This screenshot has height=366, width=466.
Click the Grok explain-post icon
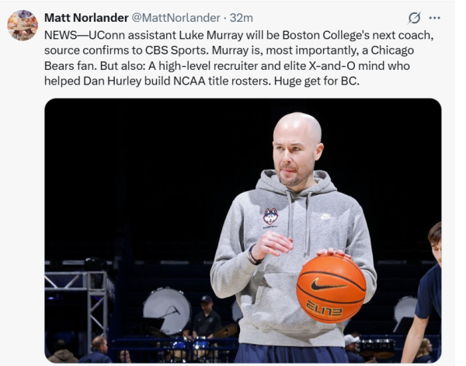click(x=415, y=18)
